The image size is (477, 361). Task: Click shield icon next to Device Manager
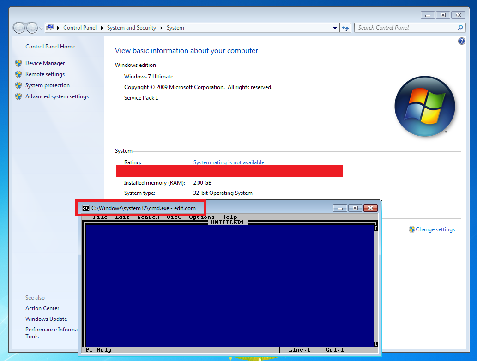click(x=18, y=63)
